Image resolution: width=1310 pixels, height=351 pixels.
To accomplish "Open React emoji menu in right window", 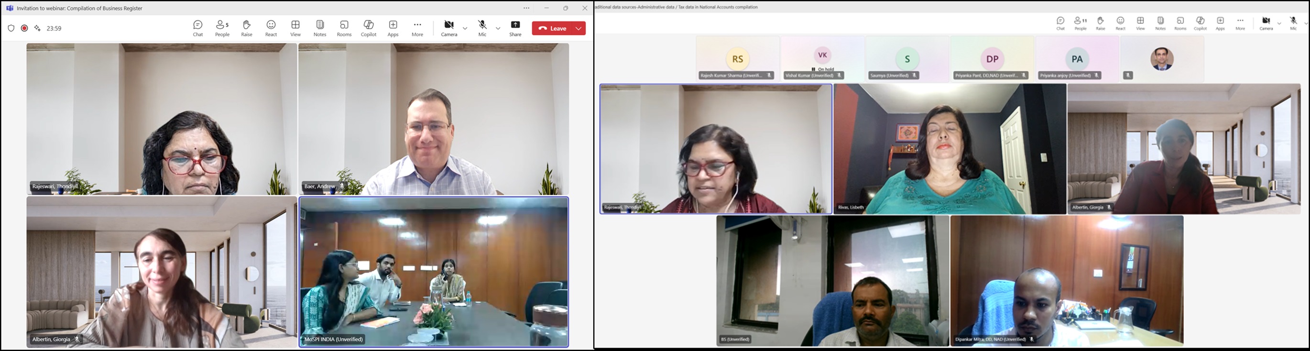I will coord(1120,23).
